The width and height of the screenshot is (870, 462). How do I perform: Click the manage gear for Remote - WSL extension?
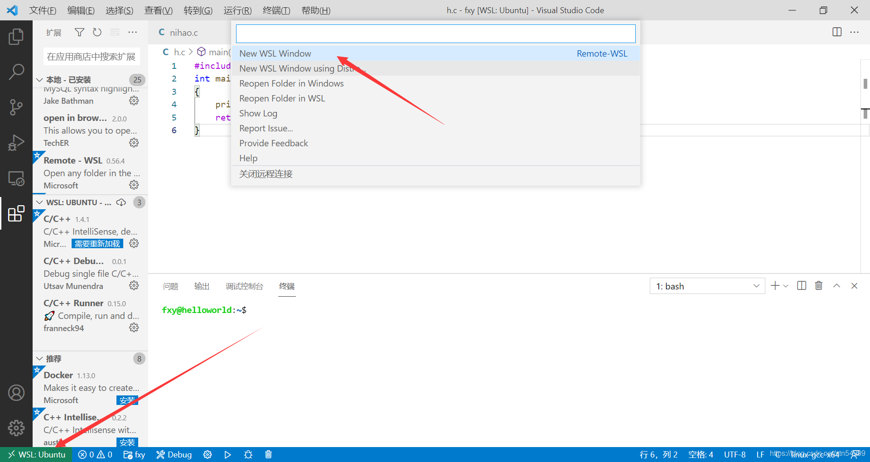click(134, 185)
